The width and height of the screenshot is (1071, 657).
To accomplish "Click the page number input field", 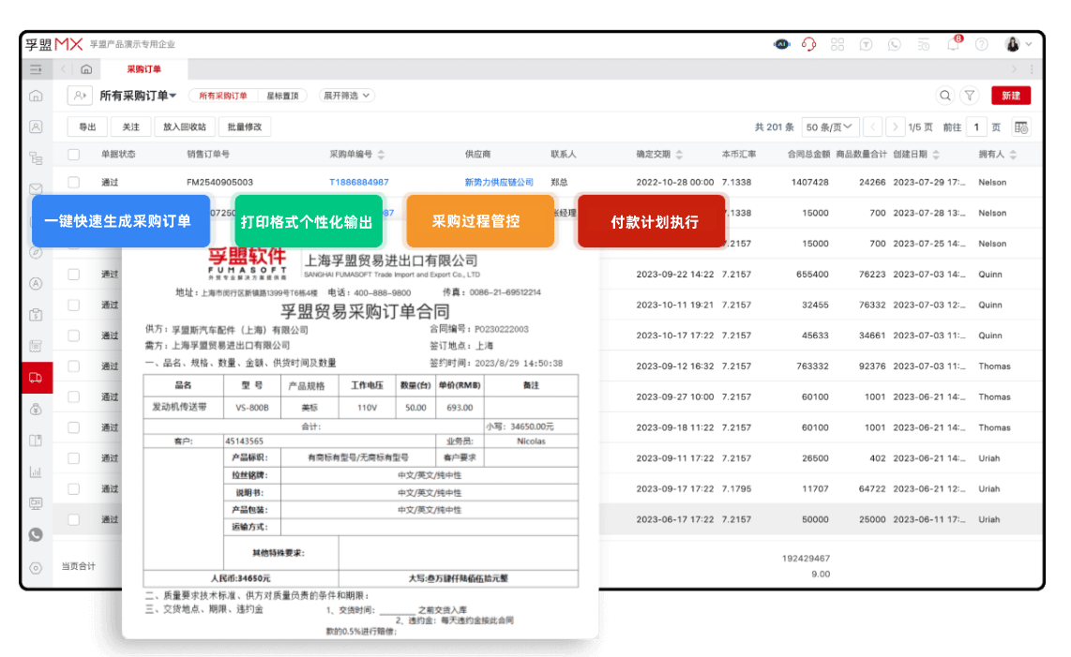I will click(976, 127).
